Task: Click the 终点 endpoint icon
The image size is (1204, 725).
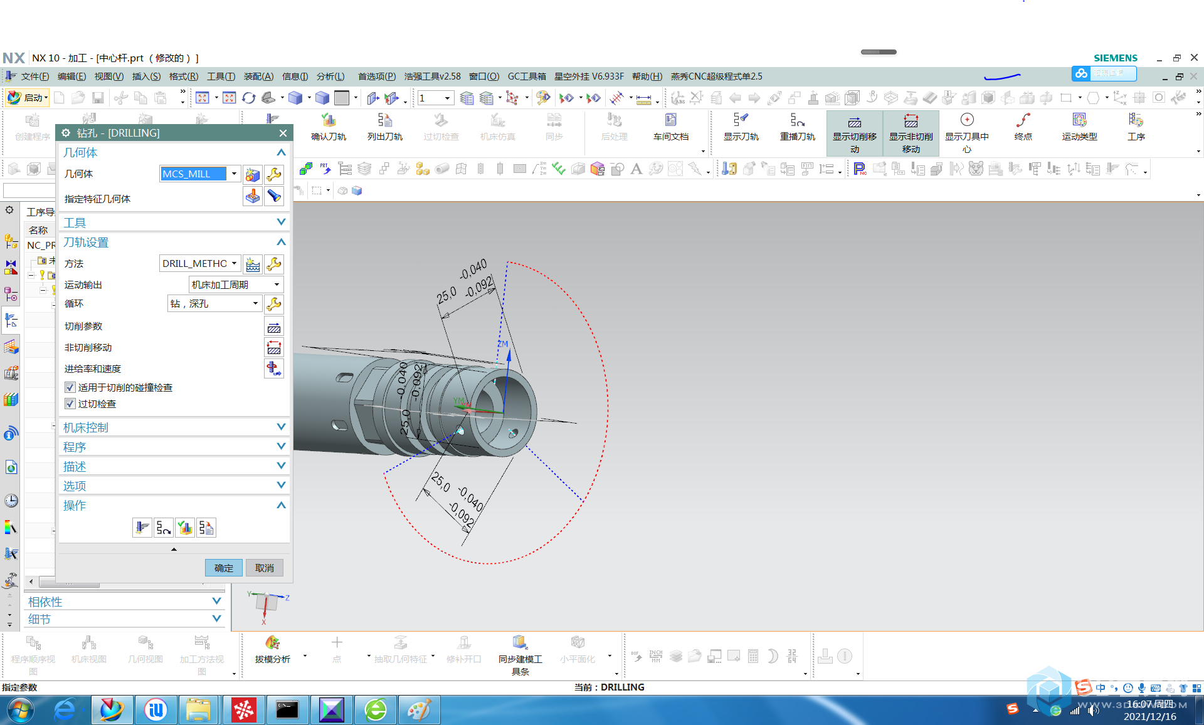Action: [x=1023, y=127]
